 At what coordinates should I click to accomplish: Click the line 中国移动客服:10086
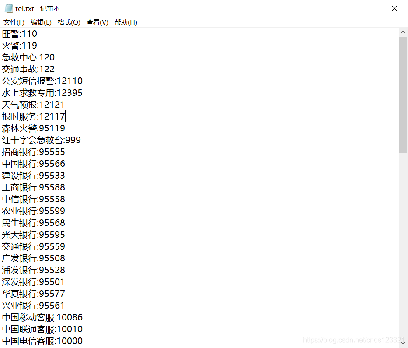tap(42, 317)
